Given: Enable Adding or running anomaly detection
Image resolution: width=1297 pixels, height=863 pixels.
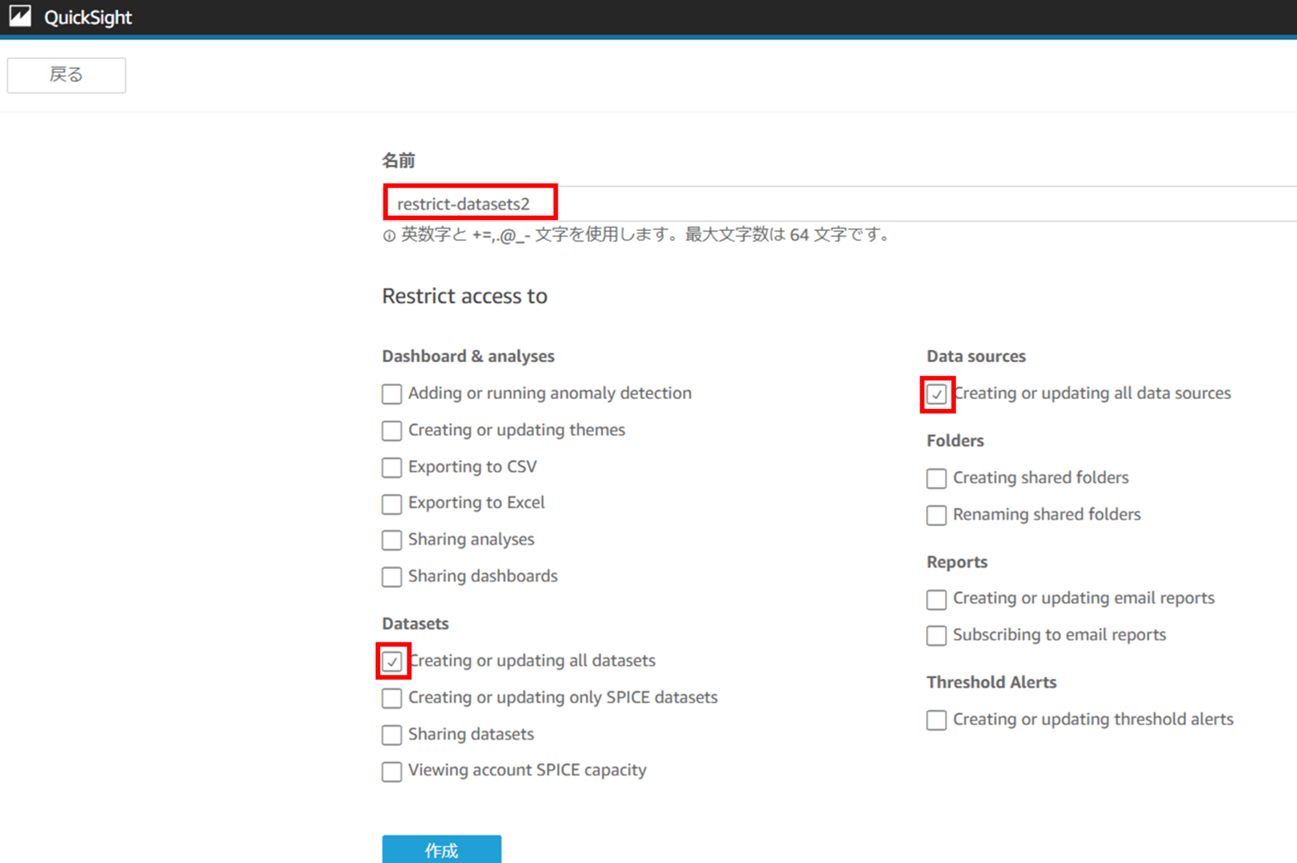Looking at the screenshot, I should coord(392,394).
